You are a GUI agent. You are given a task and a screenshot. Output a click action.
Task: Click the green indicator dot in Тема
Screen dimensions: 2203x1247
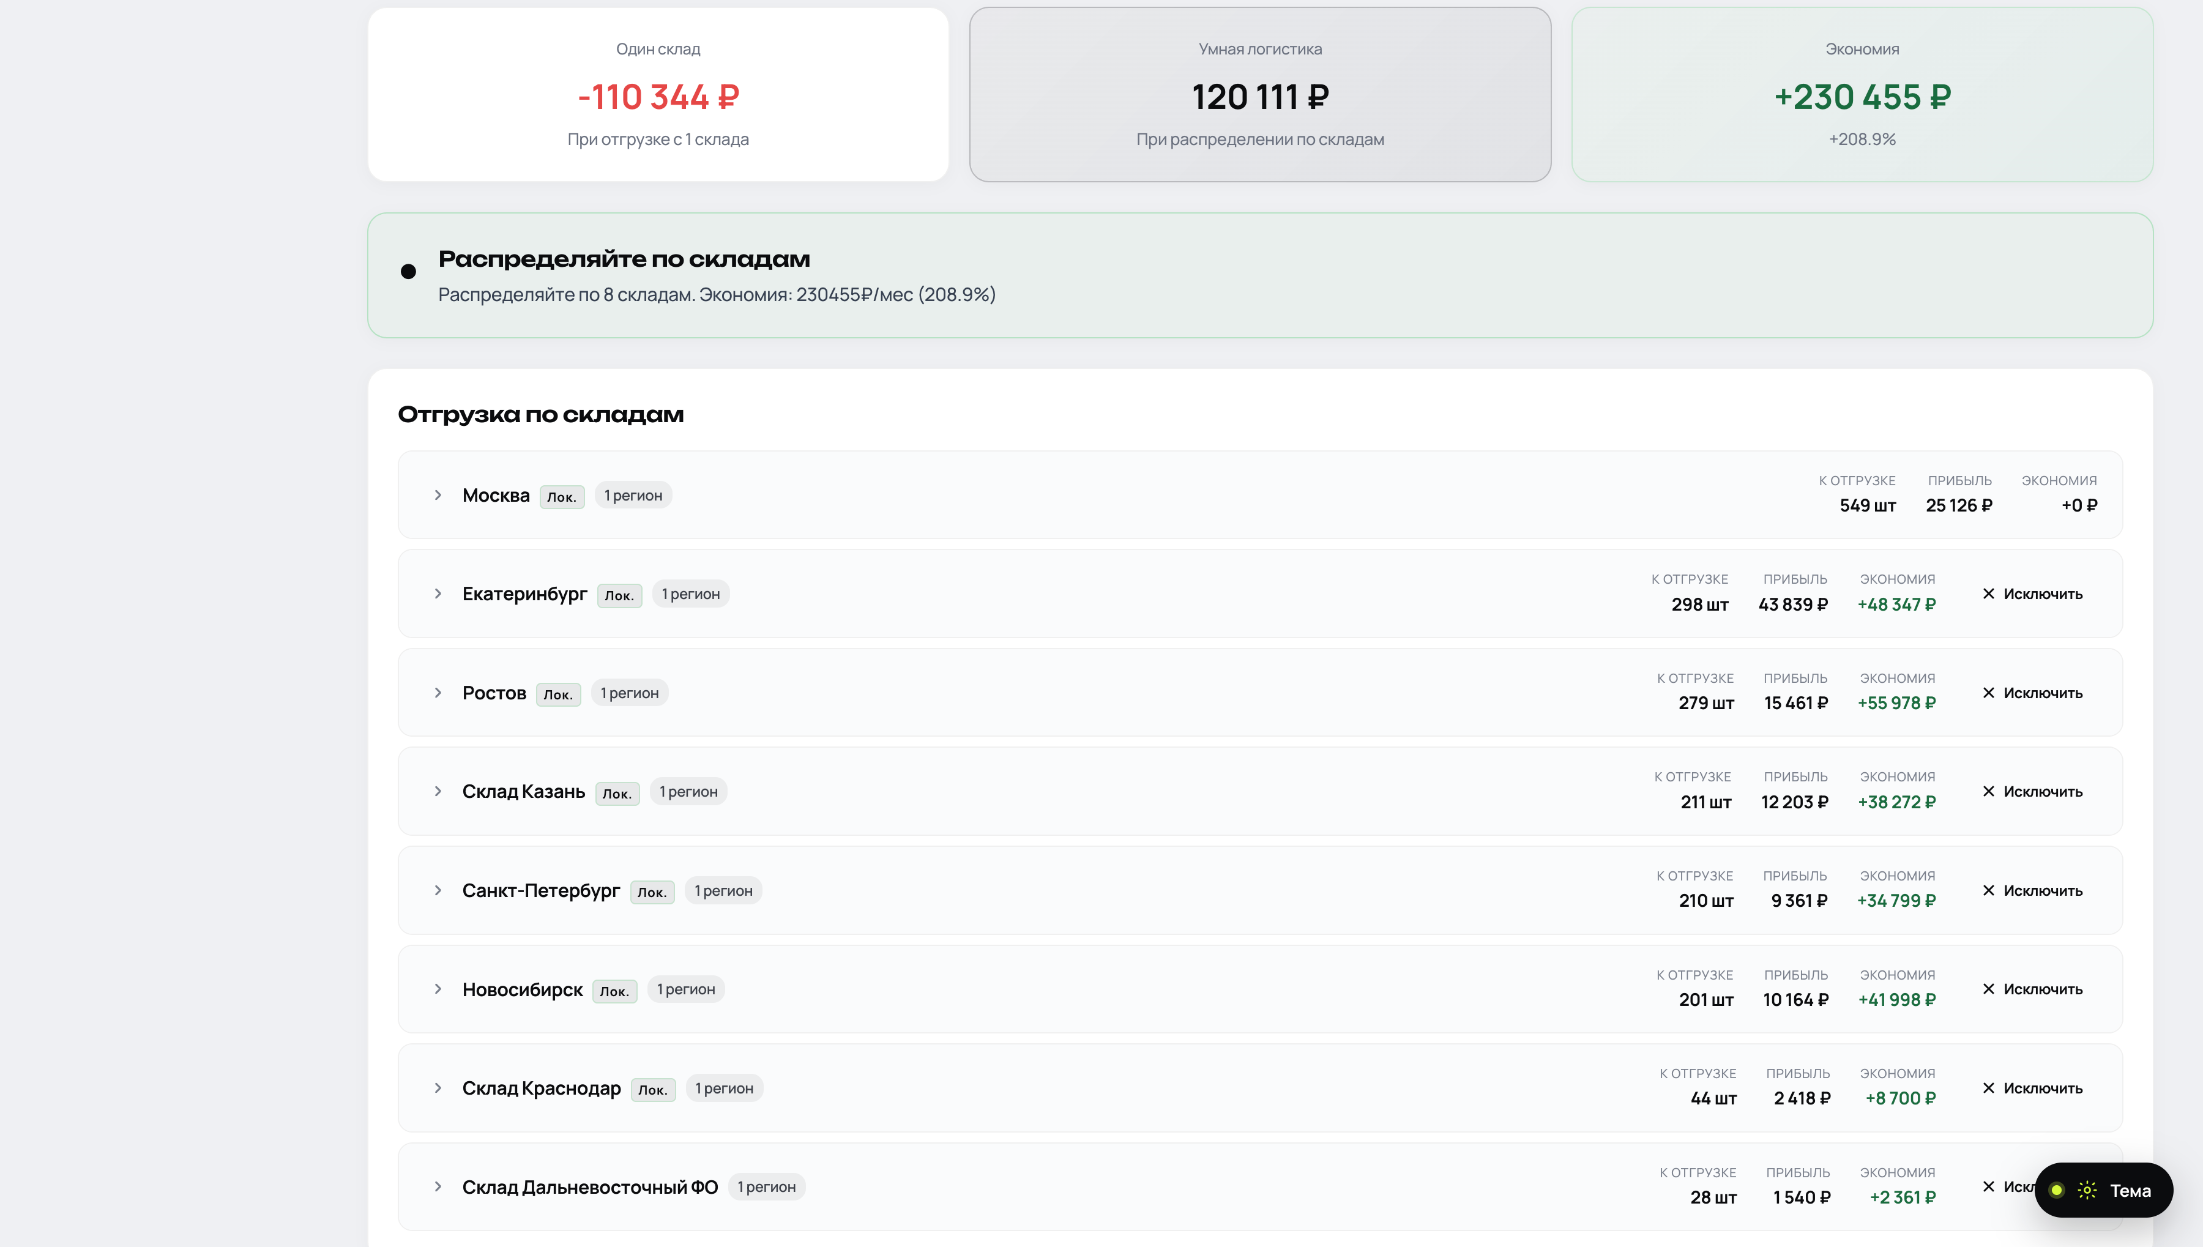coord(2057,1191)
